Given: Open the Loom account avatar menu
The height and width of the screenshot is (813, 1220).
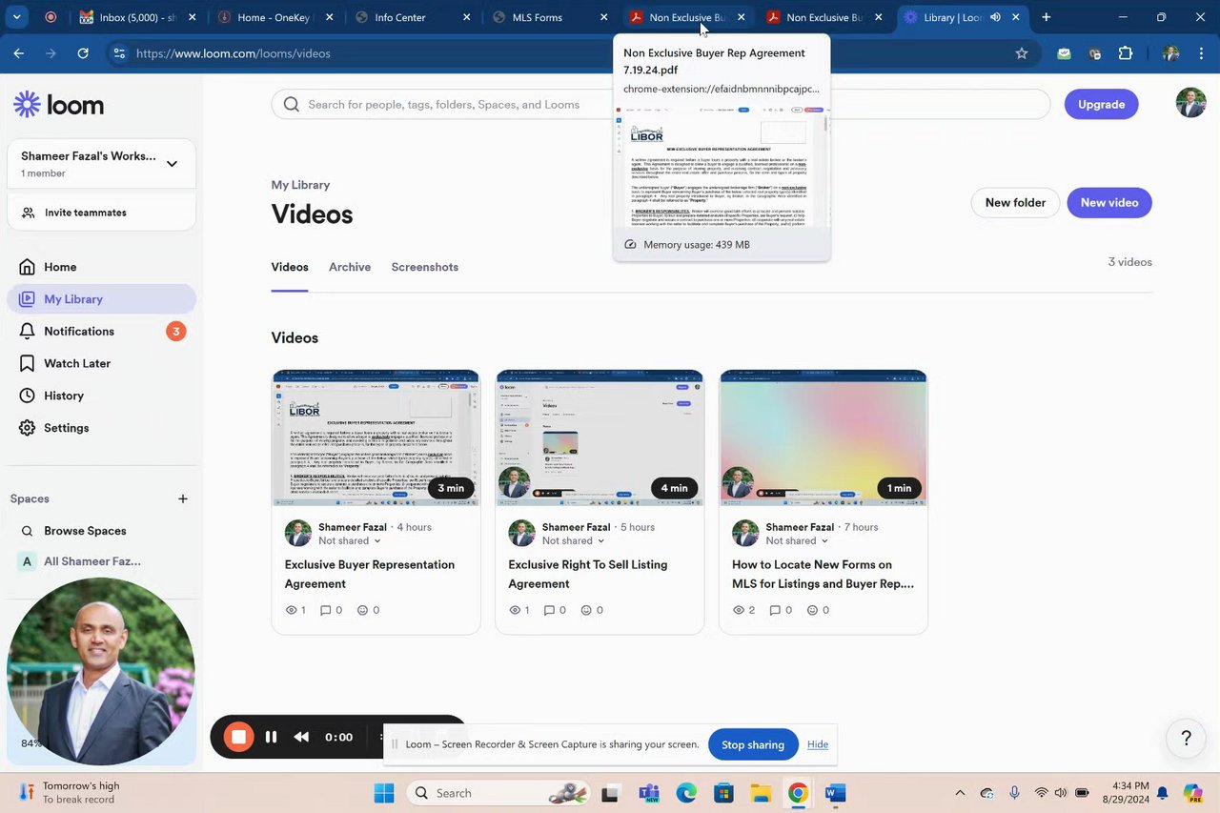Looking at the screenshot, I should pyautogui.click(x=1191, y=103).
